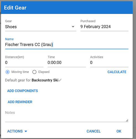Click Add Reminder button
Image resolution: width=136 pixels, height=139 pixels.
(x=20, y=102)
